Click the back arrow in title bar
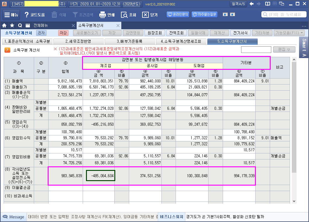 click(x=251, y=4)
